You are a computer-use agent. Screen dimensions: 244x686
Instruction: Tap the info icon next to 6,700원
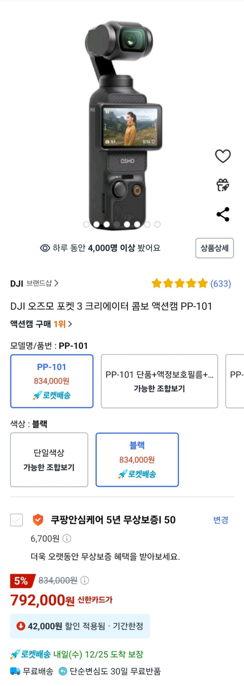click(x=67, y=539)
